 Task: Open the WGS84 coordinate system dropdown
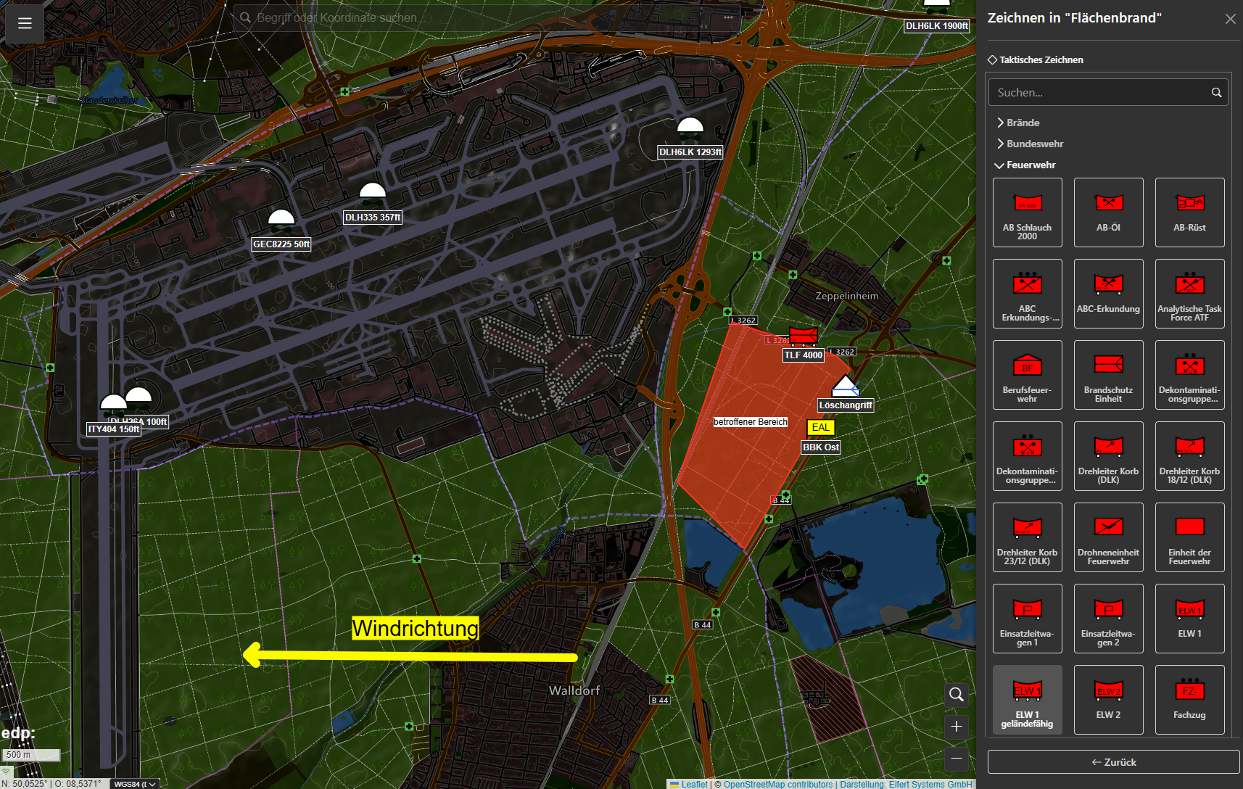click(x=135, y=784)
